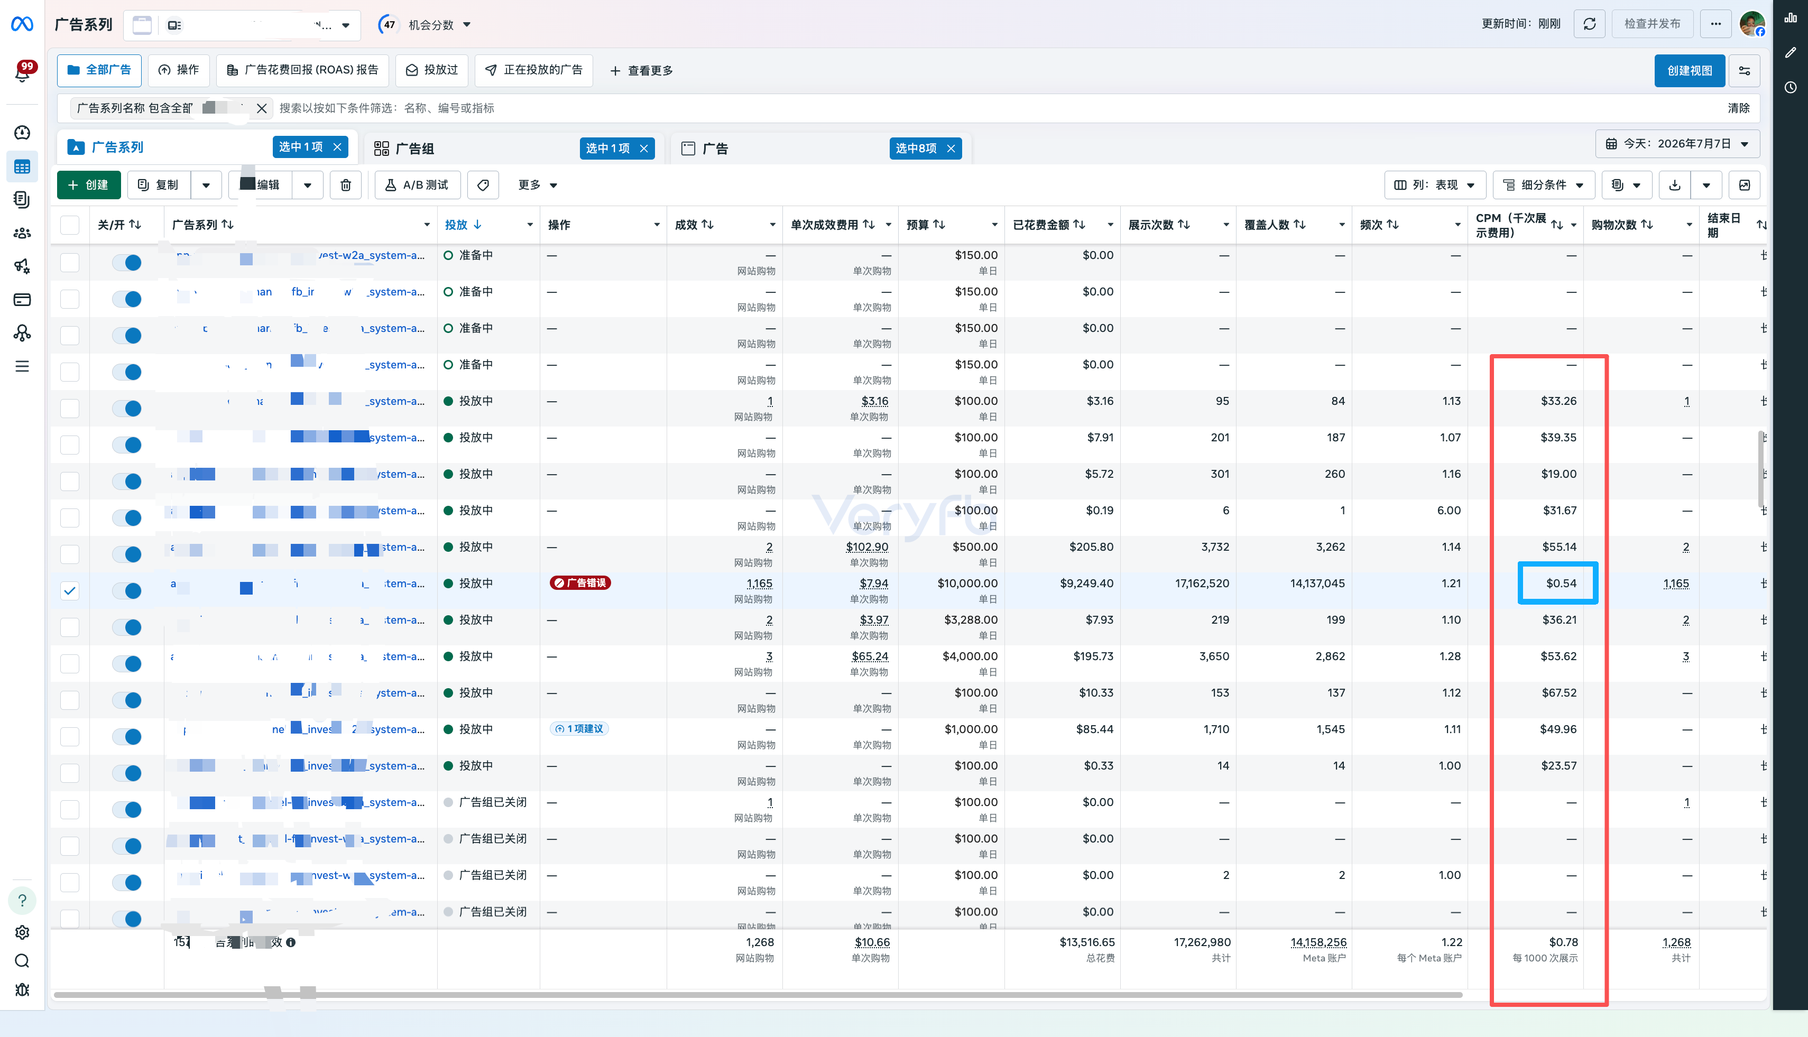Expand the 列: 表现 columns dropdown

point(1435,185)
